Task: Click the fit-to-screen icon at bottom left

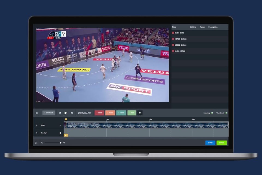Action: [x=36, y=143]
